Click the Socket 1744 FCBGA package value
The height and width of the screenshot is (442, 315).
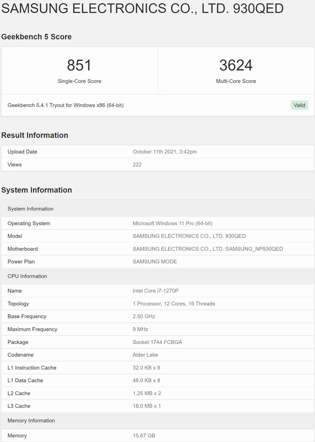coord(157,342)
